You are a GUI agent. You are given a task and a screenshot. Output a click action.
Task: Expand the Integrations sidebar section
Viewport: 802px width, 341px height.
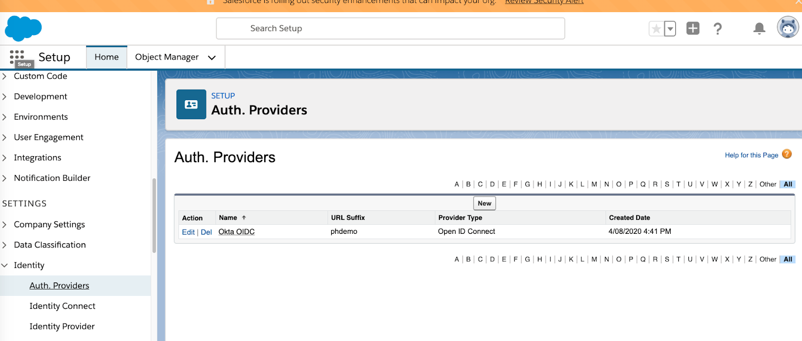point(5,158)
